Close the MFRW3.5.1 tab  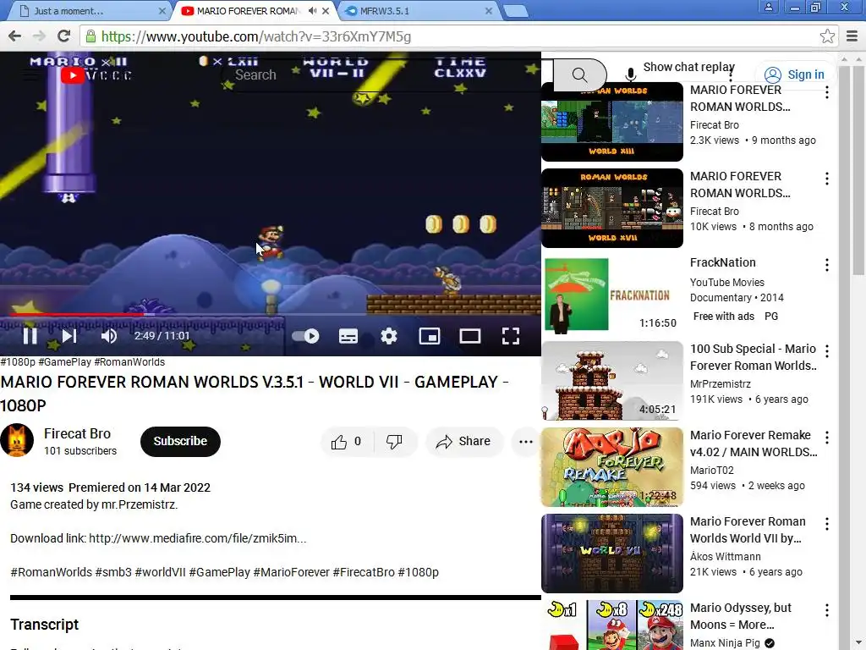tap(488, 10)
